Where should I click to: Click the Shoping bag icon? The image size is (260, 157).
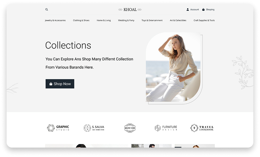click(203, 10)
